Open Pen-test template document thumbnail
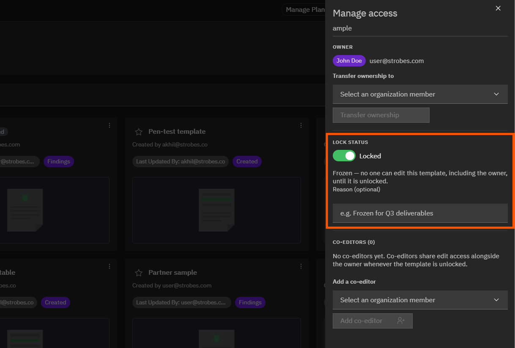 click(216, 210)
